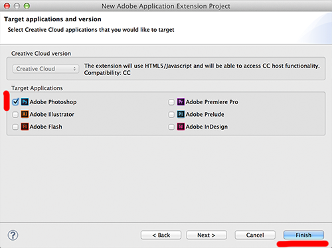Click Finish to create the project
The height and width of the screenshot is (248, 332).
point(303,235)
